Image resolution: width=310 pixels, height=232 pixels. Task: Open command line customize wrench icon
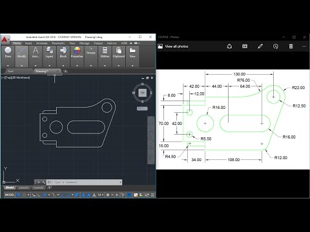tap(43, 182)
